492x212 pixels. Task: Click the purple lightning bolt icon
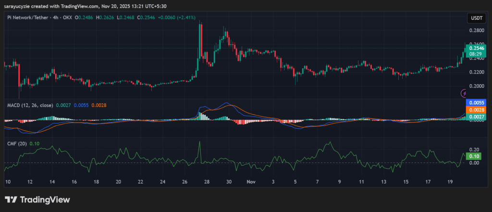465,93
